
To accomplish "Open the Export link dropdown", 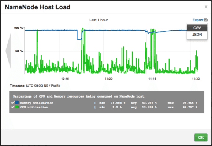I will [198, 20].
